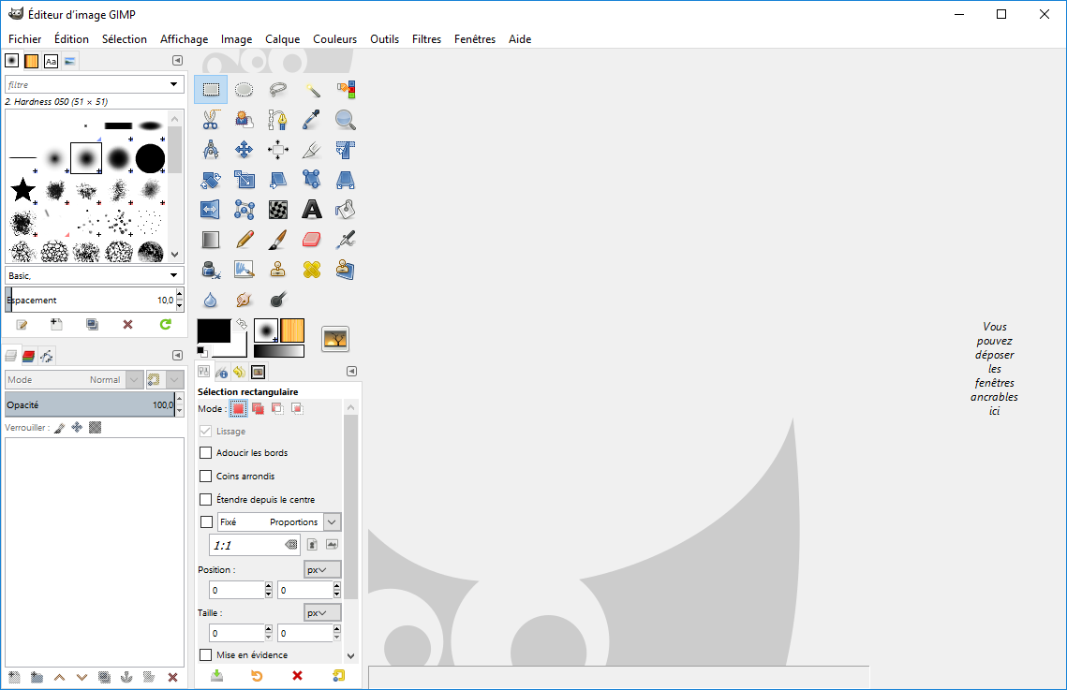Save tool options preset

[216, 676]
